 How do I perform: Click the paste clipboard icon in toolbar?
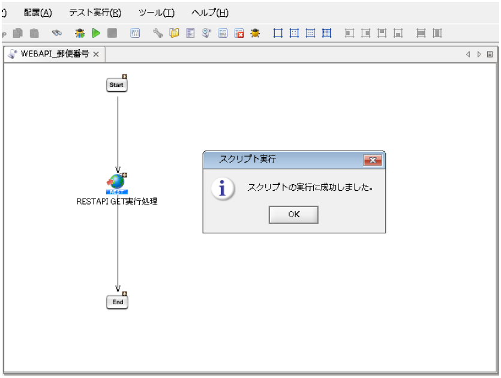click(35, 34)
